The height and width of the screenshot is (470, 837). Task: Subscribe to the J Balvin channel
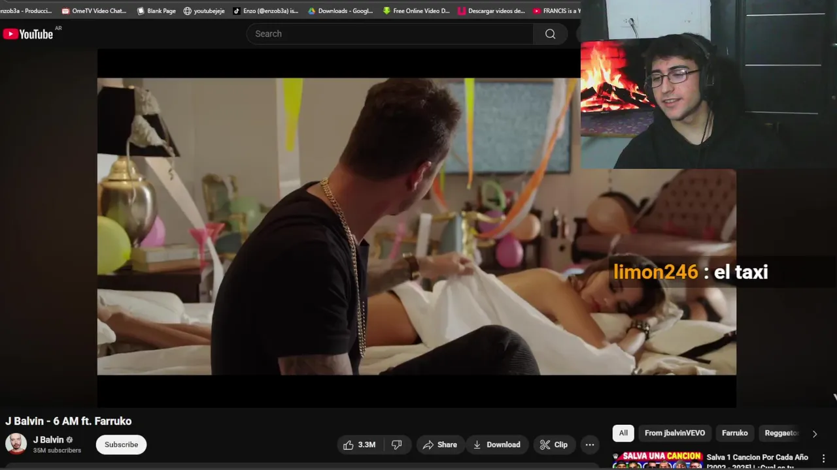122,445
